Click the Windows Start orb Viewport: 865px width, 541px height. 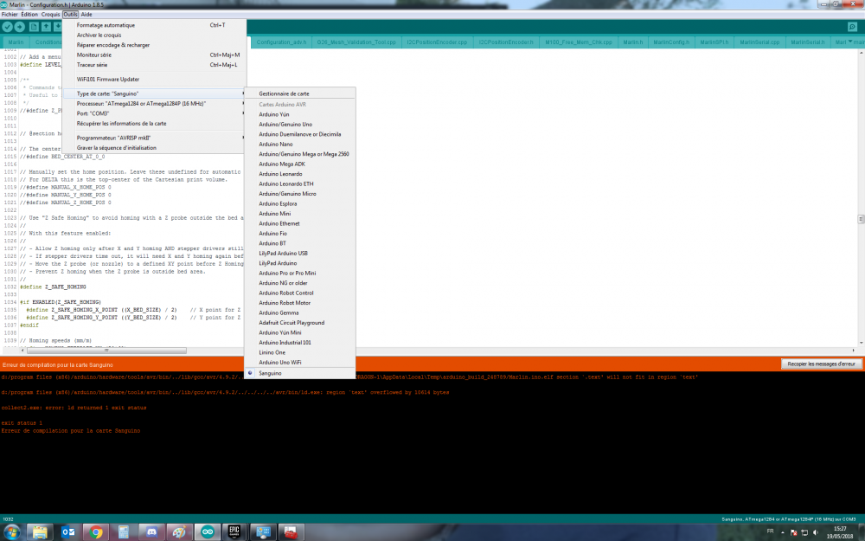point(11,532)
